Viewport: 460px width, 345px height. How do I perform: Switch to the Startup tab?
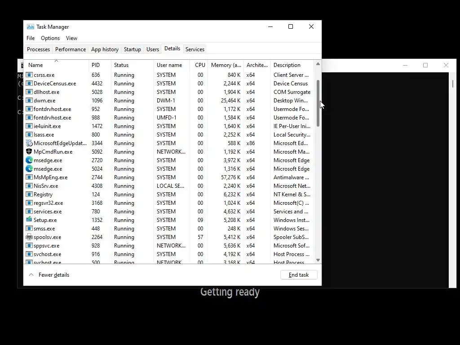pyautogui.click(x=133, y=49)
